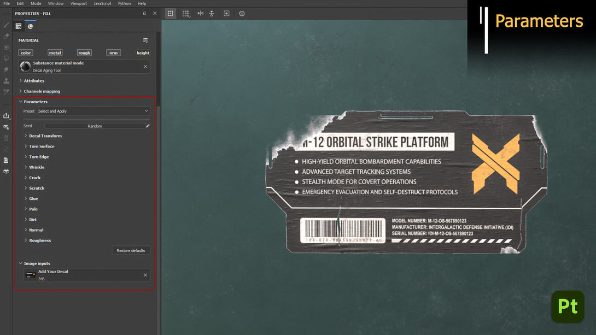Disable the height channel toggle
This screenshot has width=596, height=335.
(x=143, y=53)
